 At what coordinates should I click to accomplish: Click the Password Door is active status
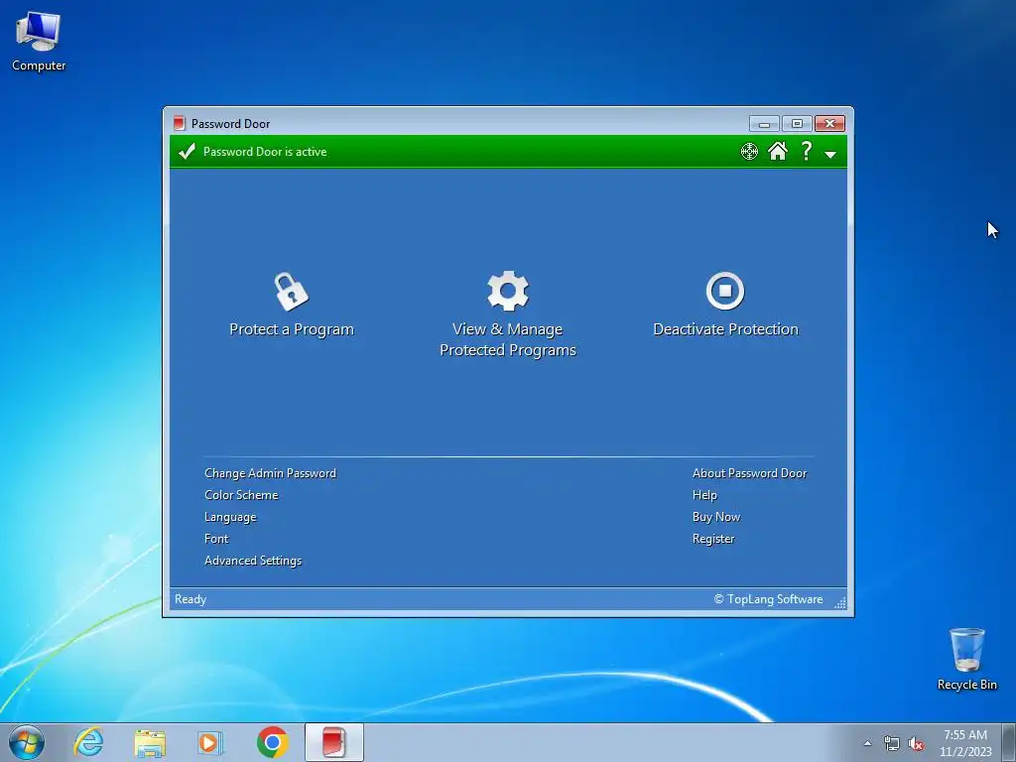tap(265, 152)
